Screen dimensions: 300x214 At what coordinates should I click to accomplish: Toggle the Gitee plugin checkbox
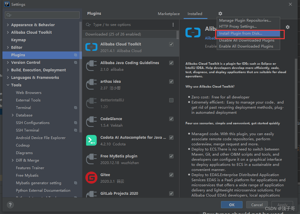point(171,175)
